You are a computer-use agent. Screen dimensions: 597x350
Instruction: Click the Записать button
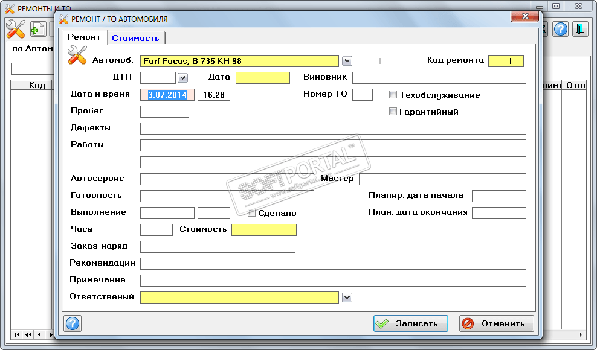(410, 323)
